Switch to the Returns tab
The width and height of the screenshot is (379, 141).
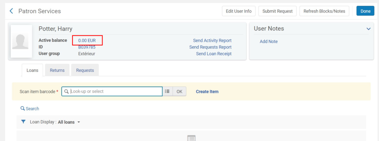pos(57,70)
